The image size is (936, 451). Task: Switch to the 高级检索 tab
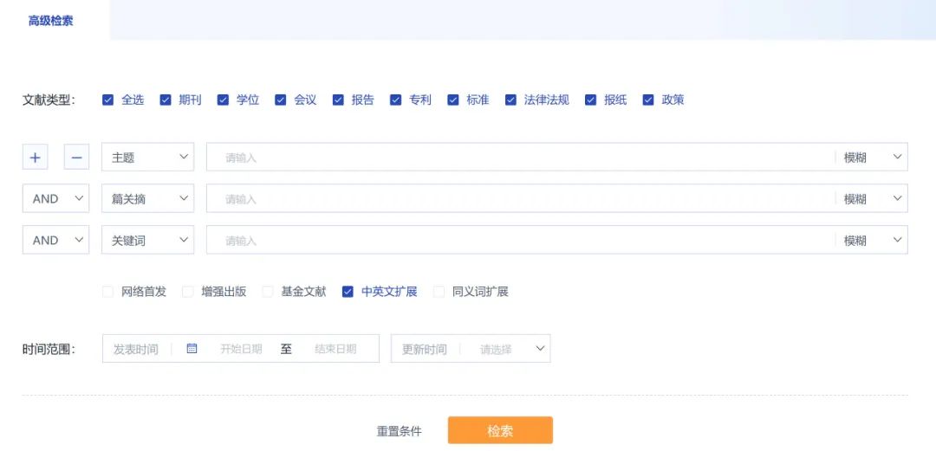pos(51,21)
